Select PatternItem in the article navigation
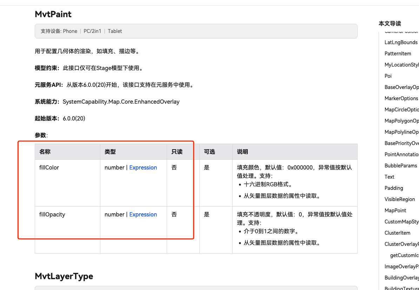 point(398,54)
